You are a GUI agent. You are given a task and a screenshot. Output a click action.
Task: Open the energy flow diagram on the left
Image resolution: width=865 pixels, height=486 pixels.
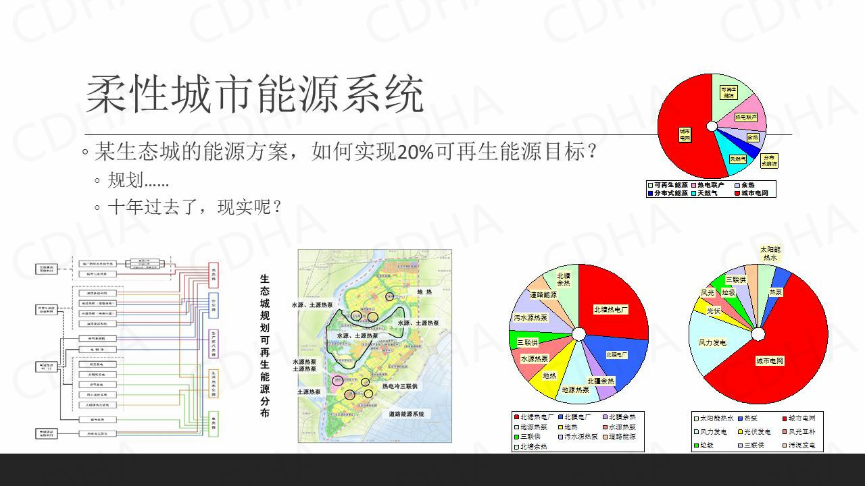click(128, 348)
